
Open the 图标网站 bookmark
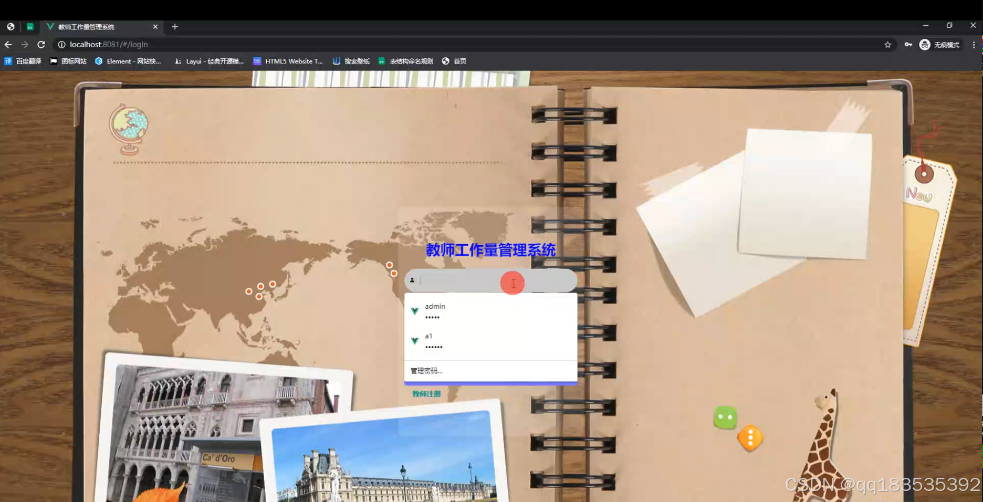tap(68, 61)
